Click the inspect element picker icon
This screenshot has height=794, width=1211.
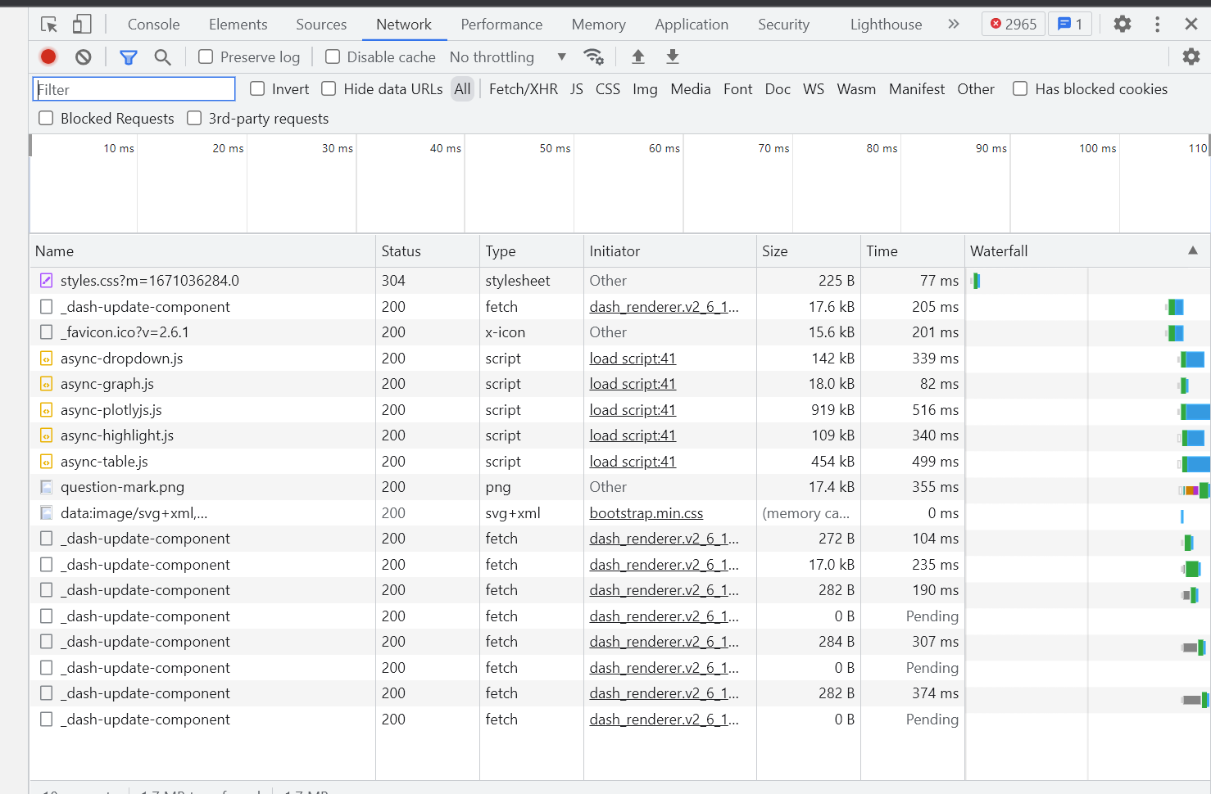point(49,25)
